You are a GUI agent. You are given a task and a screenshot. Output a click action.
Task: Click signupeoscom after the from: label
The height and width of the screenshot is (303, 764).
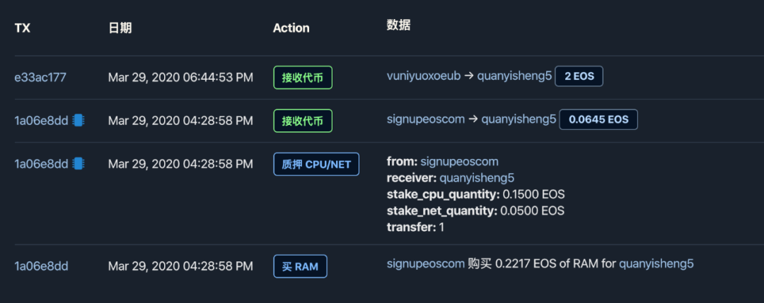(459, 162)
